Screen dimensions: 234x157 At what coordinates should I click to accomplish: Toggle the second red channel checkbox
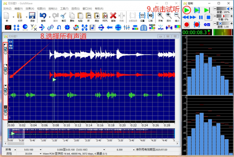coord(6,70)
